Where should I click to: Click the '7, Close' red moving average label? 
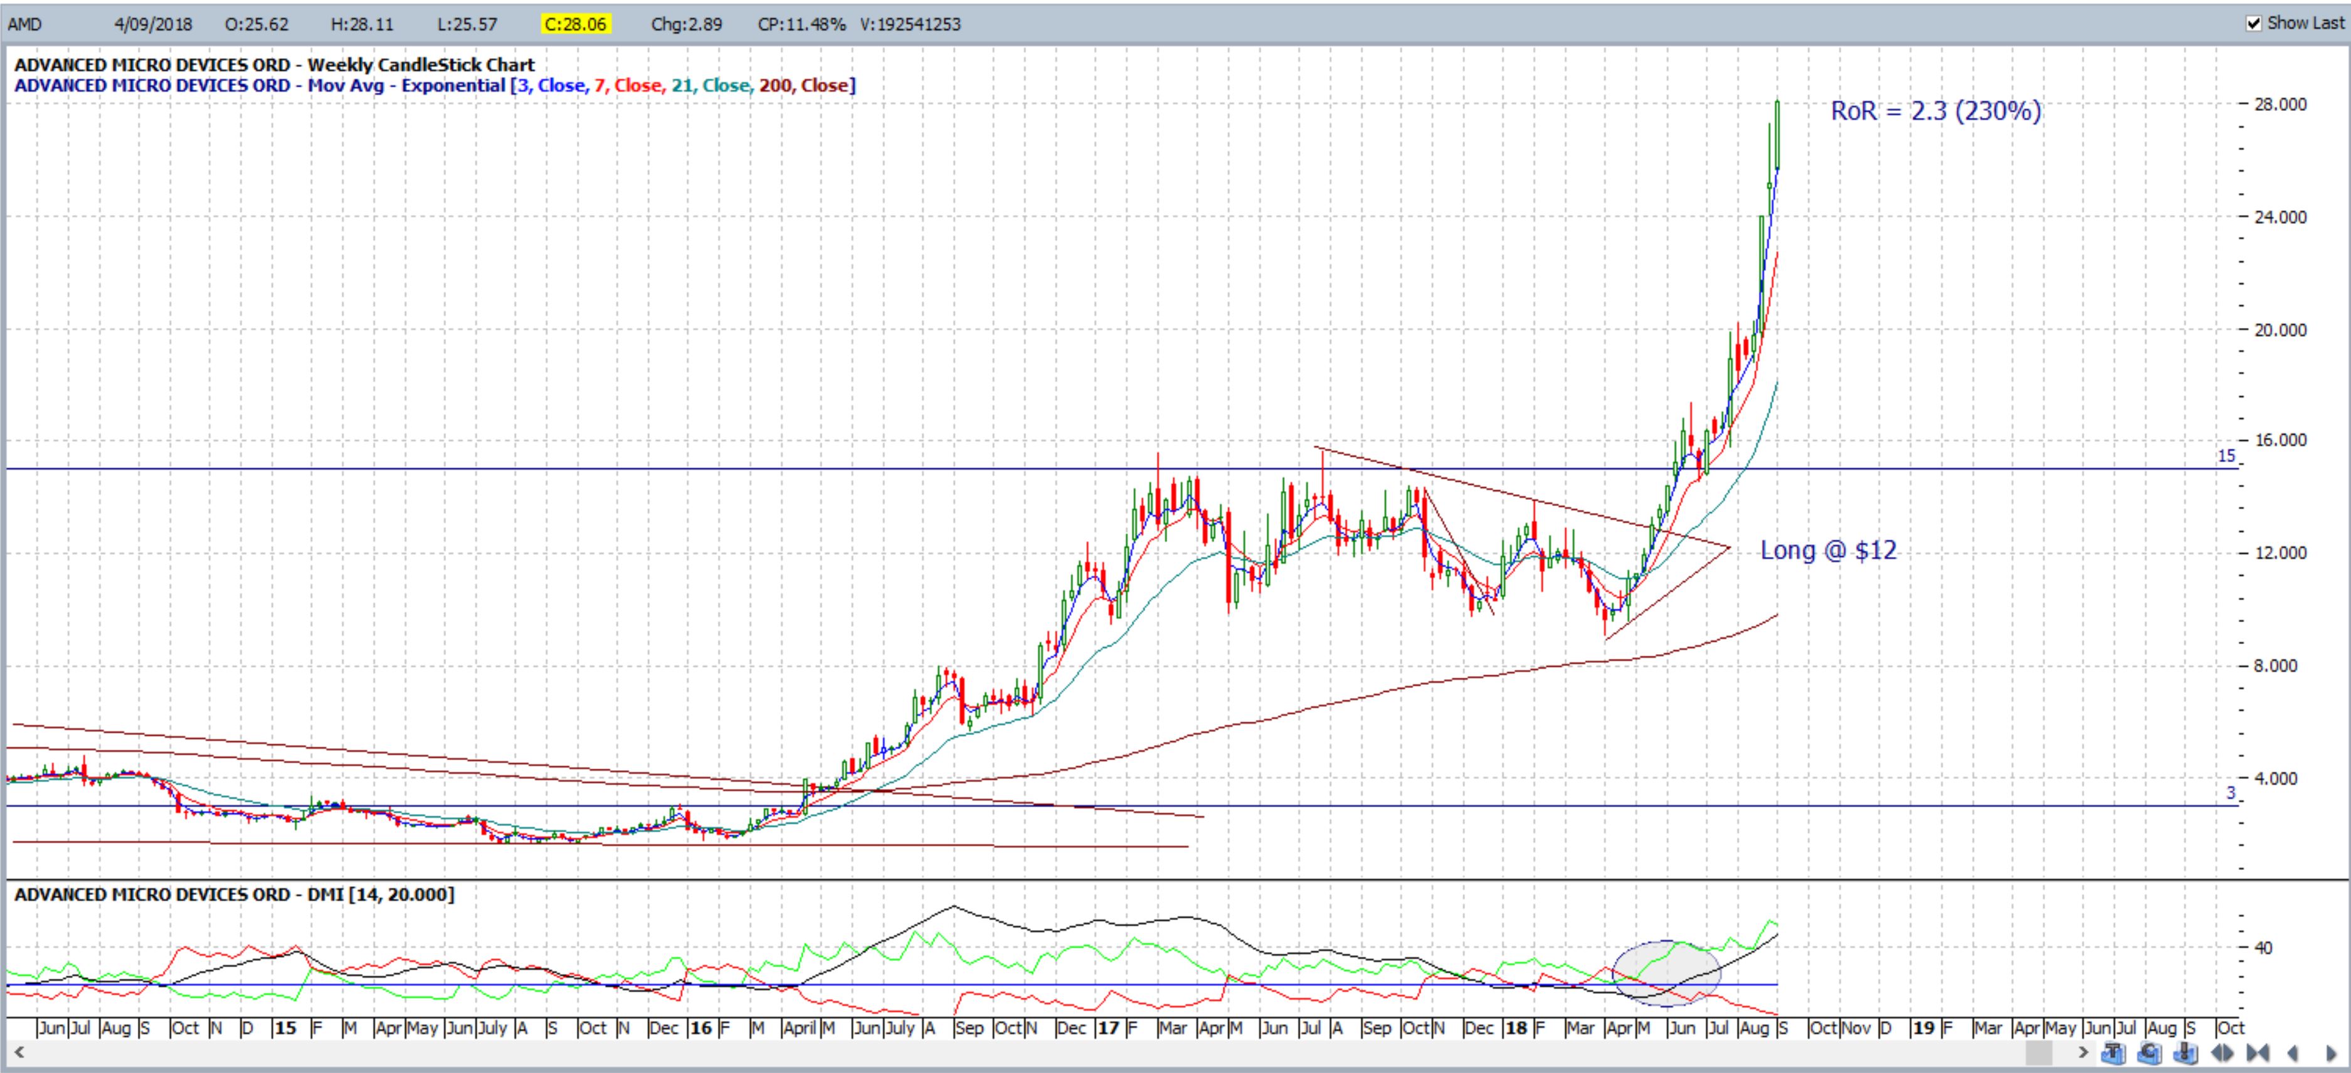click(628, 86)
